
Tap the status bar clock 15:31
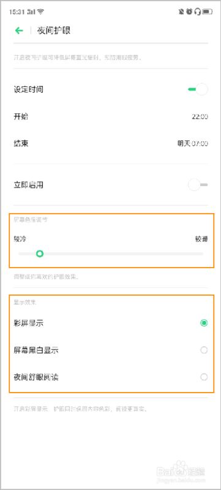click(x=17, y=12)
